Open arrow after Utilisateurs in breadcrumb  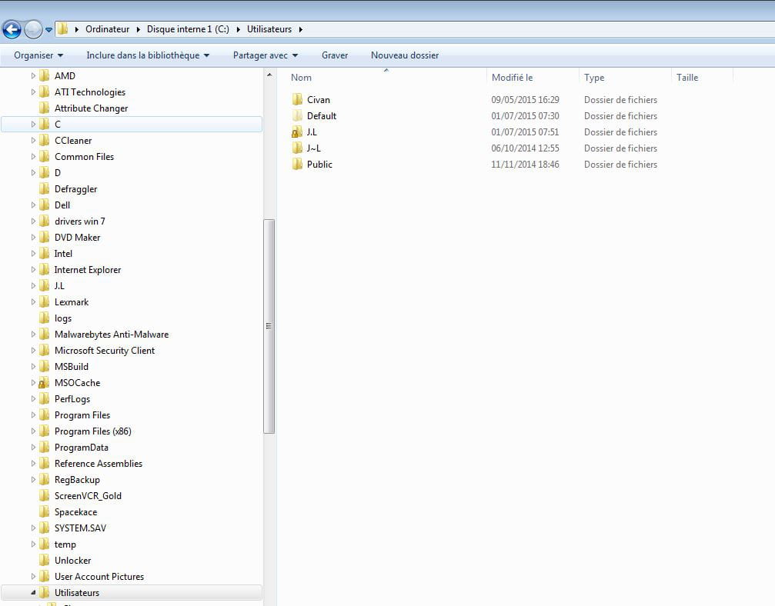click(300, 29)
